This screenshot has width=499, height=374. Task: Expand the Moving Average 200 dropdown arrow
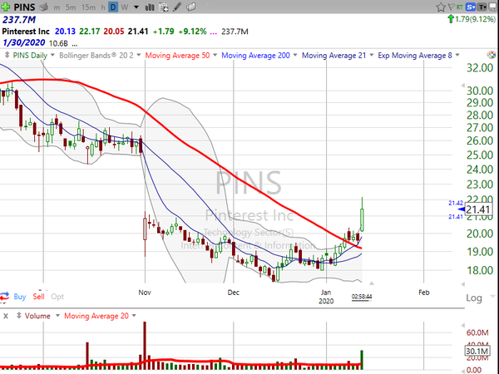(295, 56)
